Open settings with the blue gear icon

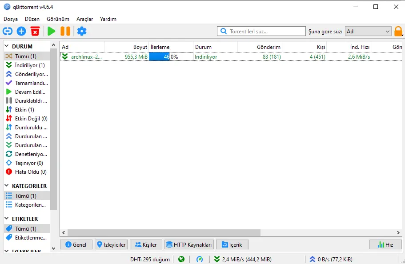click(x=82, y=31)
